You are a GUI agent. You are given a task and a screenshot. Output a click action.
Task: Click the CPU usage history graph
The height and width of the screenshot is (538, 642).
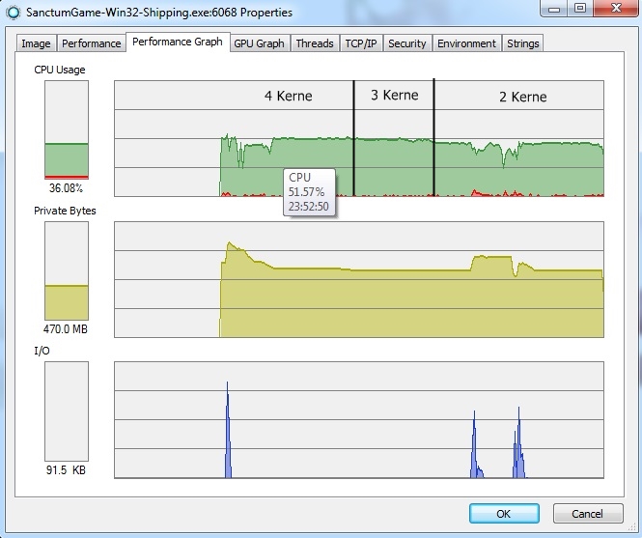[359, 138]
